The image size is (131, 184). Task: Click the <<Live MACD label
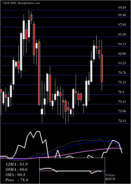(x=110, y=177)
